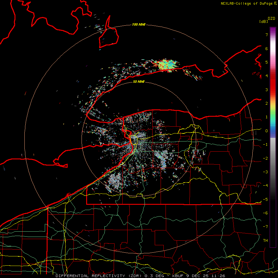Click the KBUF station identifier in the caption
The image size is (278, 278).
178,276
